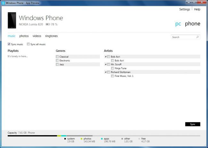Viewport: 208px width, 148px height.
Task: Click the phone device image icon
Action: point(12,20)
